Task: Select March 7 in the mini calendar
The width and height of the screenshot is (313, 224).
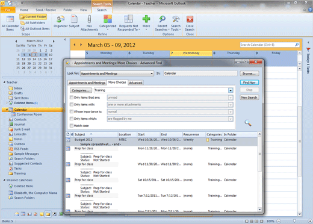Action: tap(35, 55)
